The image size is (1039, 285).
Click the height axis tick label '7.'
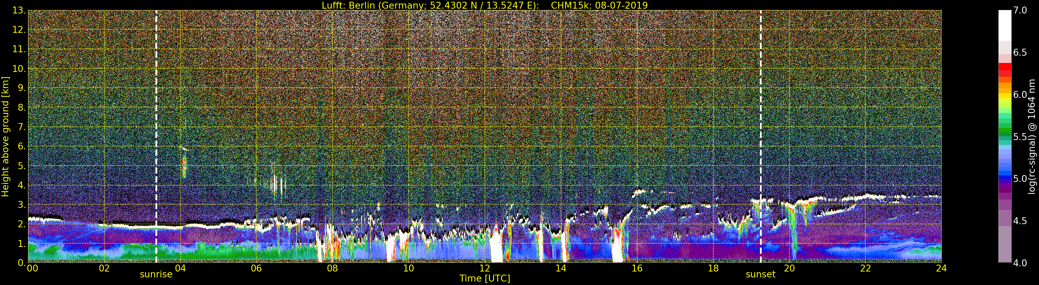pos(21,127)
